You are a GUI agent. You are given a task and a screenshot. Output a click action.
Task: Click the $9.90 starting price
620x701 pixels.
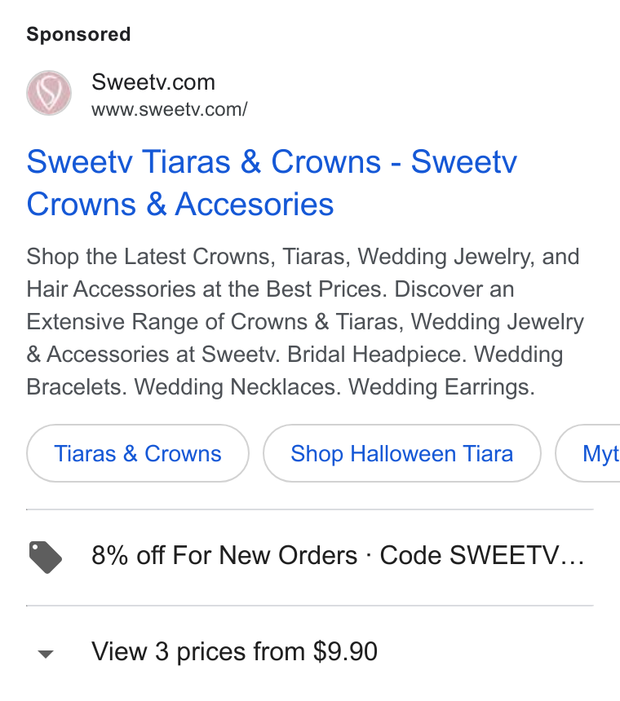(x=345, y=651)
